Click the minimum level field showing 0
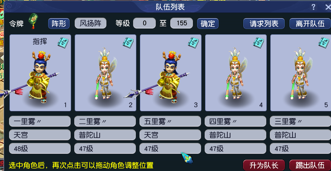Screen dimensions: 331x171 pos(144,23)
